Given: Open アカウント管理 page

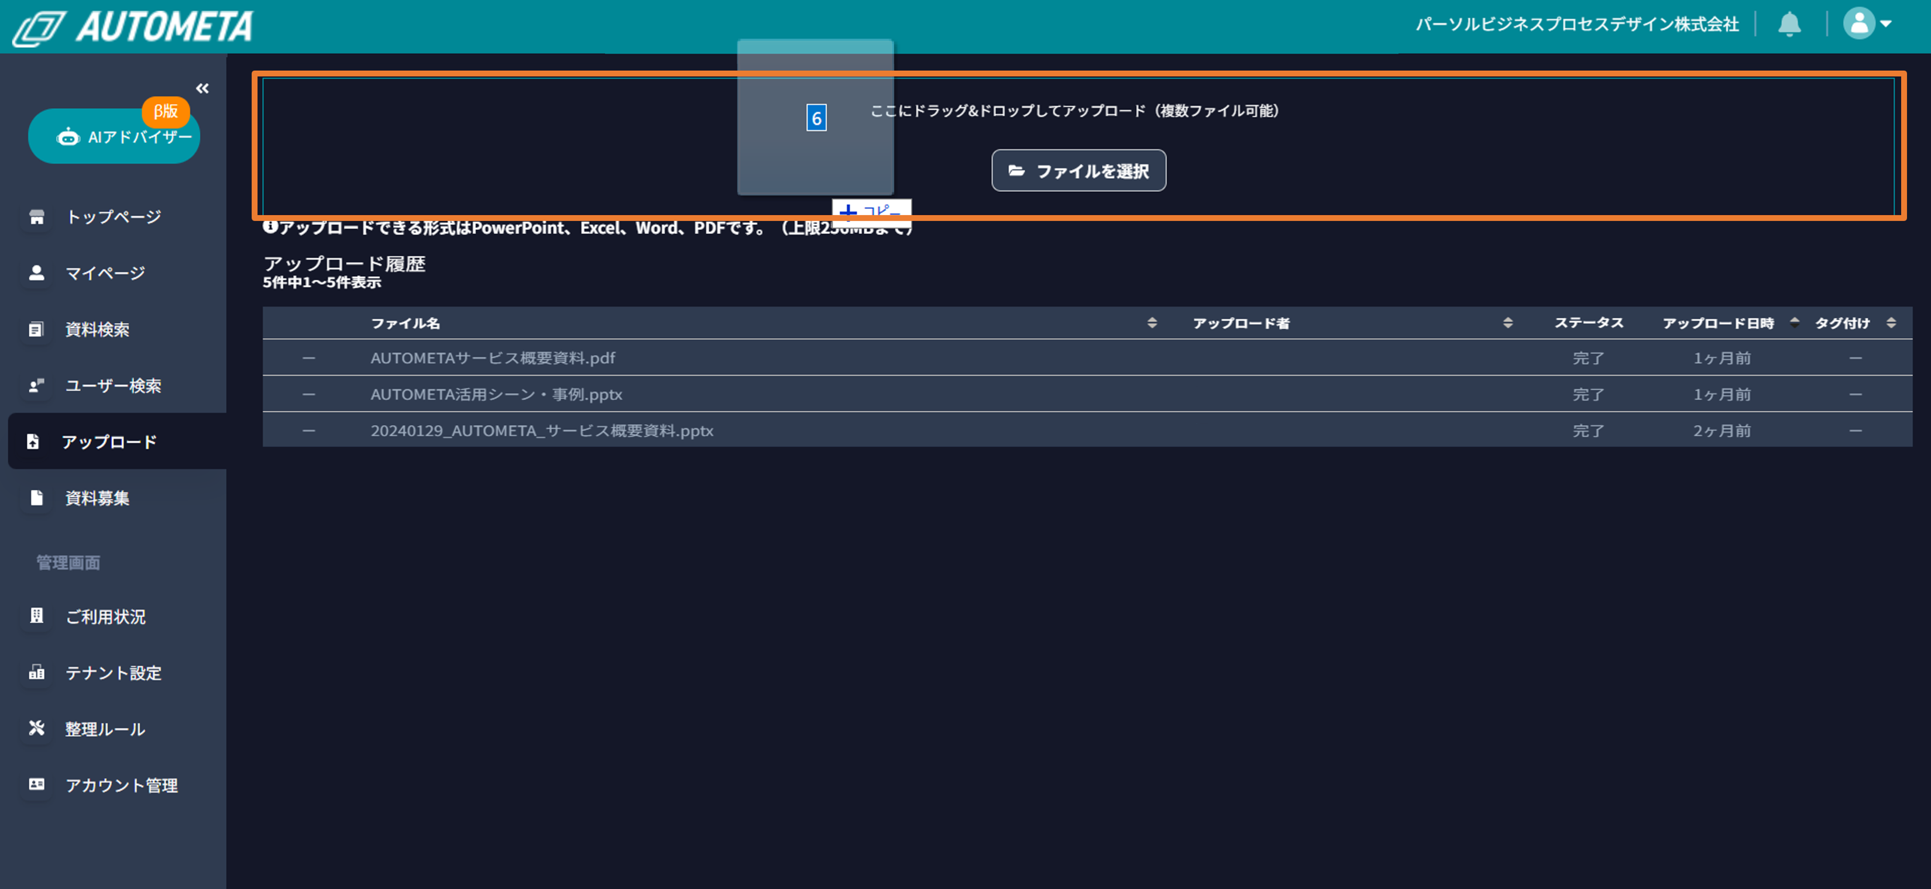Looking at the screenshot, I should click(x=122, y=785).
